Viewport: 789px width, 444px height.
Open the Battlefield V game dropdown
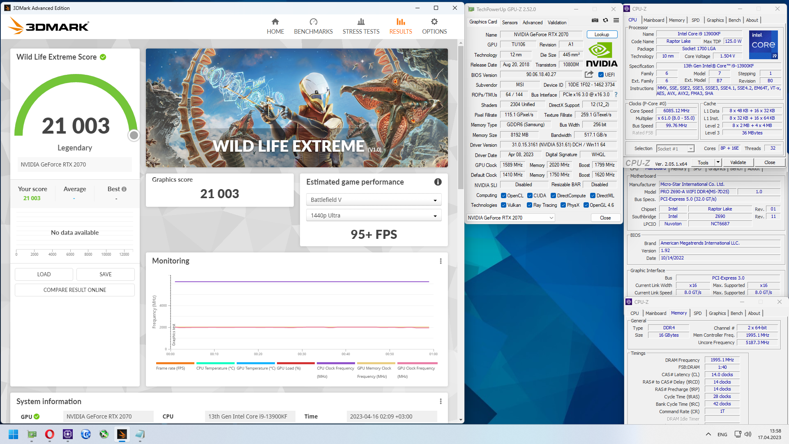pos(374,200)
